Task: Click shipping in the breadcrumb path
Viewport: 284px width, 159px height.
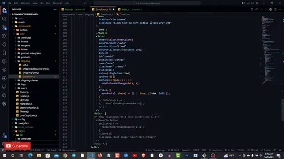Action: [90, 15]
